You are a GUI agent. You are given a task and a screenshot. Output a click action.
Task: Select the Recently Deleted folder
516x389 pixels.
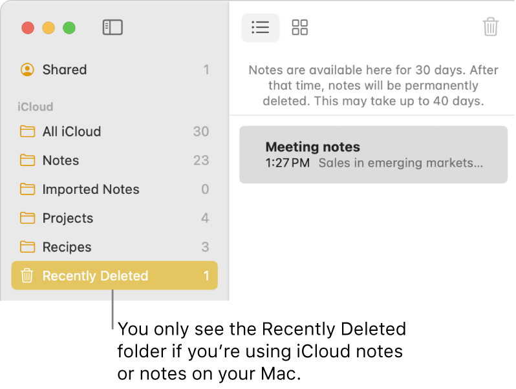pyautogui.click(x=96, y=276)
